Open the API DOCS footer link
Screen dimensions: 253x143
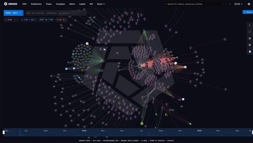97,140
